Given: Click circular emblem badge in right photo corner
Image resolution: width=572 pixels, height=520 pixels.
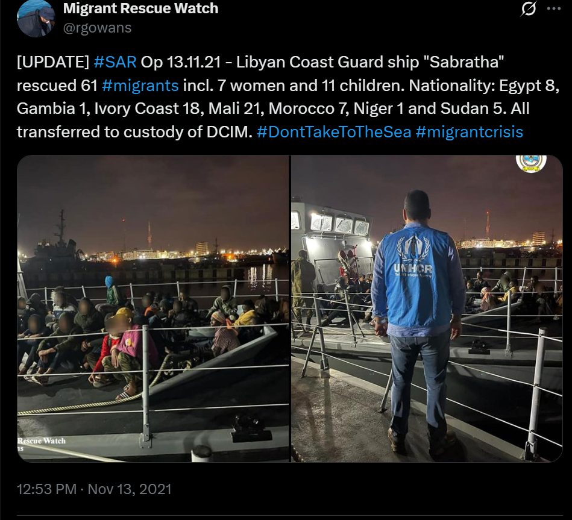Looking at the screenshot, I should tap(531, 163).
